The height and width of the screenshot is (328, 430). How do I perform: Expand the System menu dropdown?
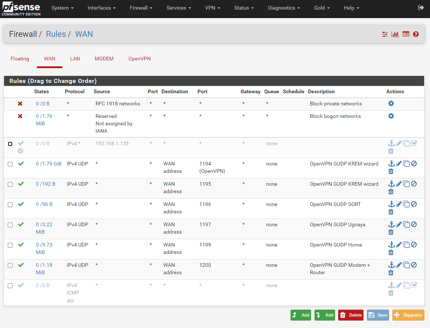[x=62, y=8]
